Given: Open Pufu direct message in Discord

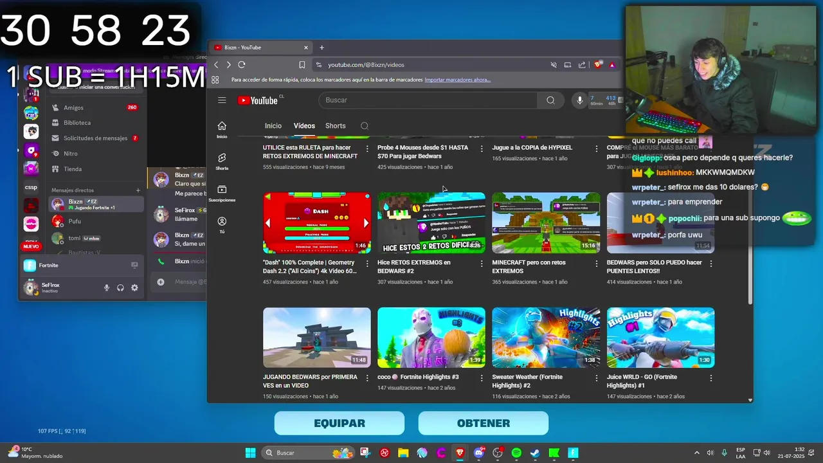Looking at the screenshot, I should [x=96, y=221].
